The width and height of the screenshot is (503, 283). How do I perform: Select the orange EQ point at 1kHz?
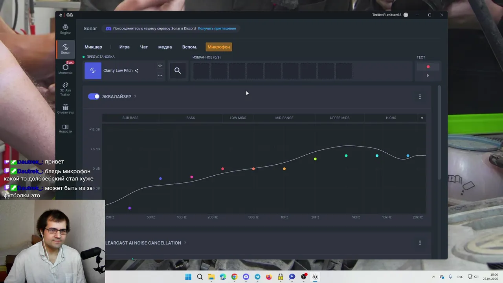tap(284, 169)
